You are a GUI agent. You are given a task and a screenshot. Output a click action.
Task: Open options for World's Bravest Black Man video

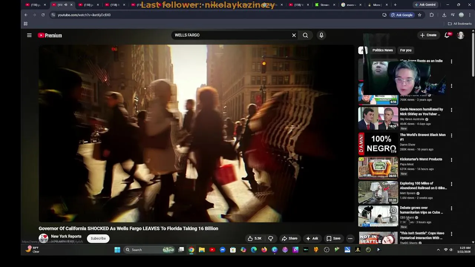[451, 136]
